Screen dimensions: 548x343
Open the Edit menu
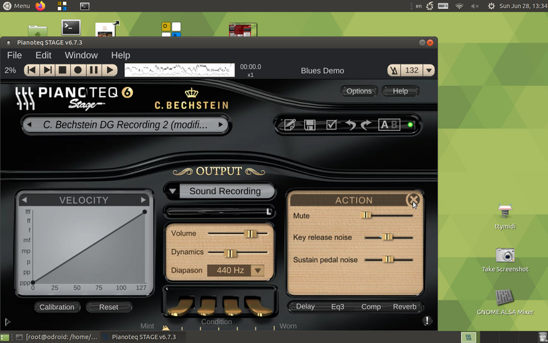point(43,55)
